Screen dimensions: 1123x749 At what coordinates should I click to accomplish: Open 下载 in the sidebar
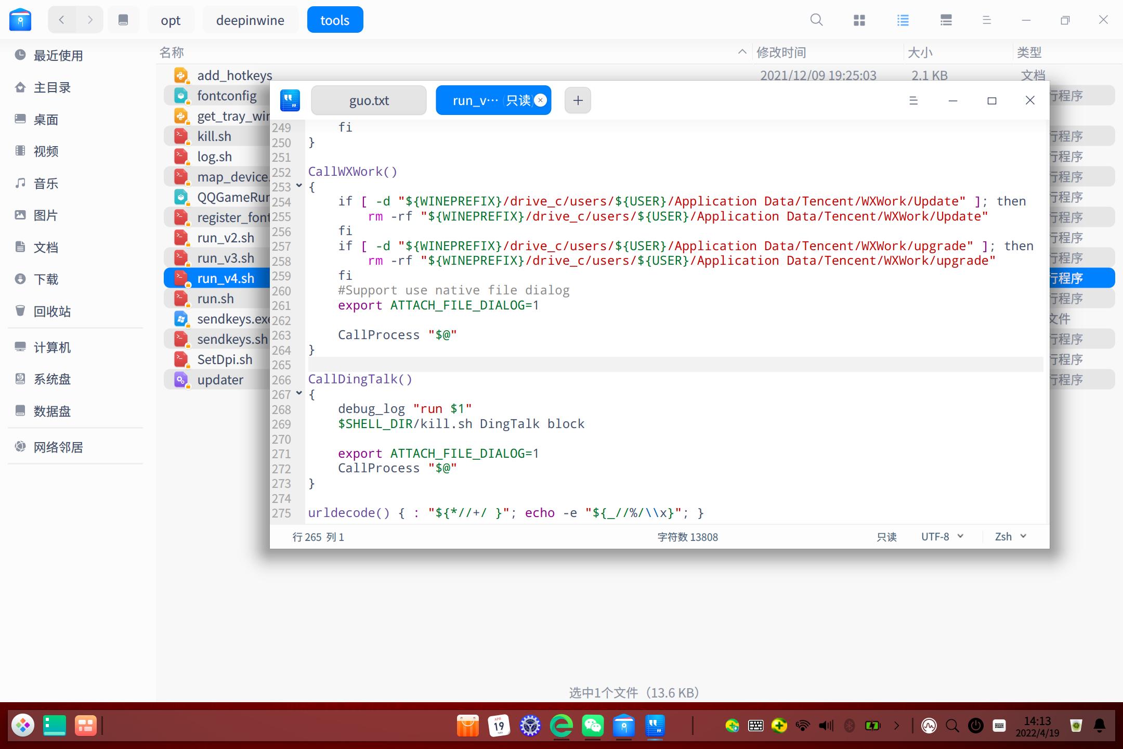click(46, 279)
